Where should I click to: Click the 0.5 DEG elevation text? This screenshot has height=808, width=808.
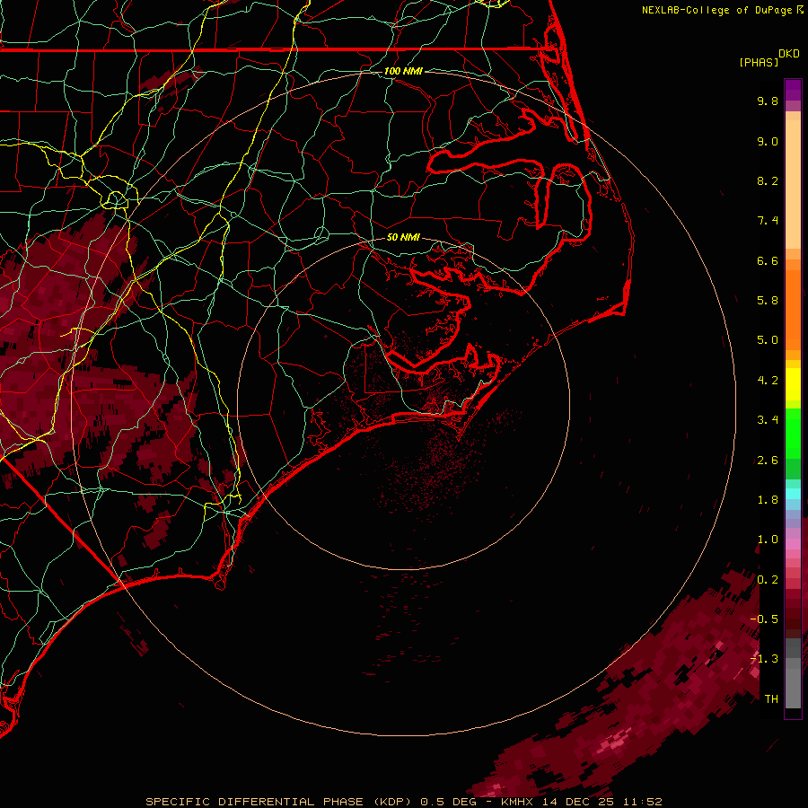pyautogui.click(x=448, y=802)
